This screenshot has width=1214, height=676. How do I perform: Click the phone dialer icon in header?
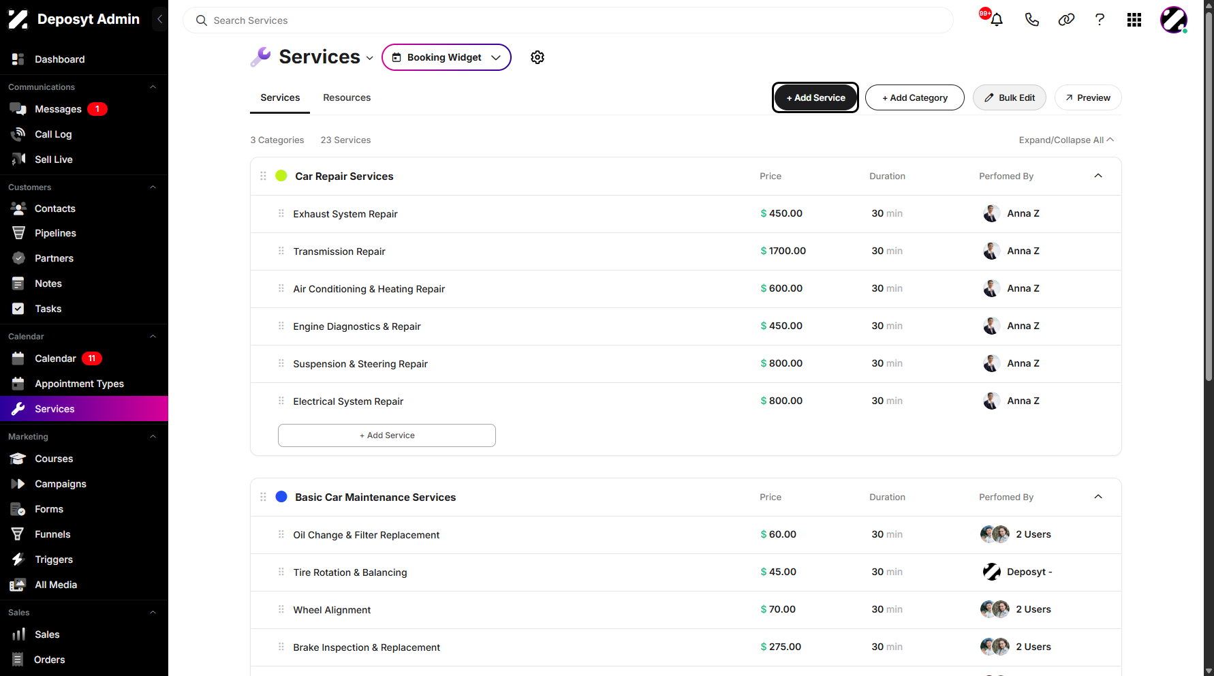coord(1031,20)
